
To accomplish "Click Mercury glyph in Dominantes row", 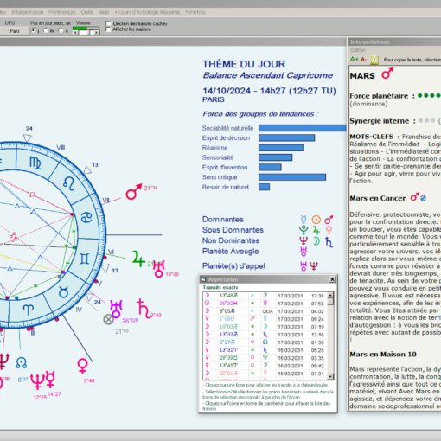I will 304,220.
